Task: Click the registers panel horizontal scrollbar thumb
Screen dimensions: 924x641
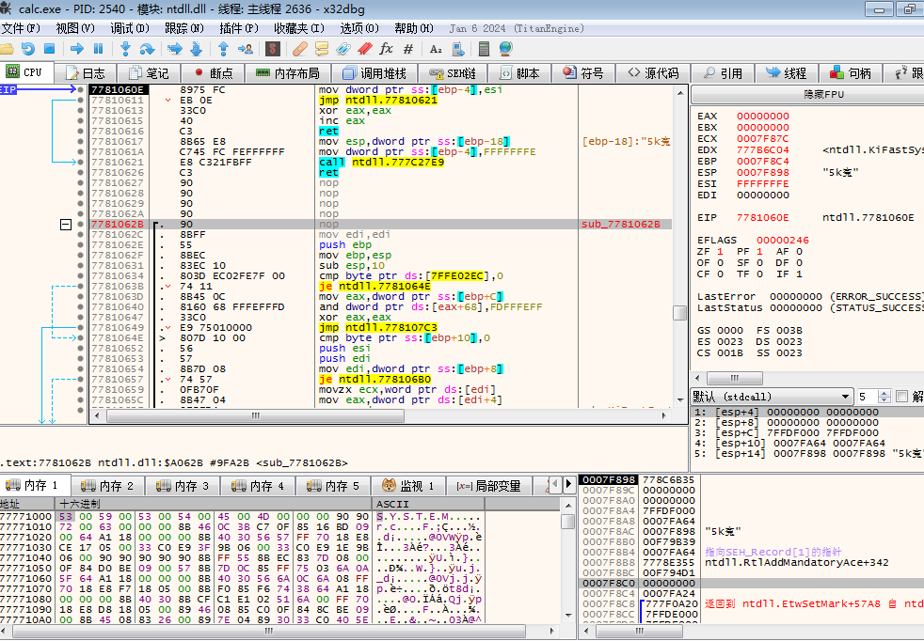Action: [734, 378]
